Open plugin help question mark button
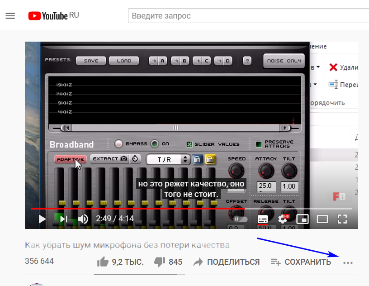The height and width of the screenshot is (286, 369). [247, 61]
